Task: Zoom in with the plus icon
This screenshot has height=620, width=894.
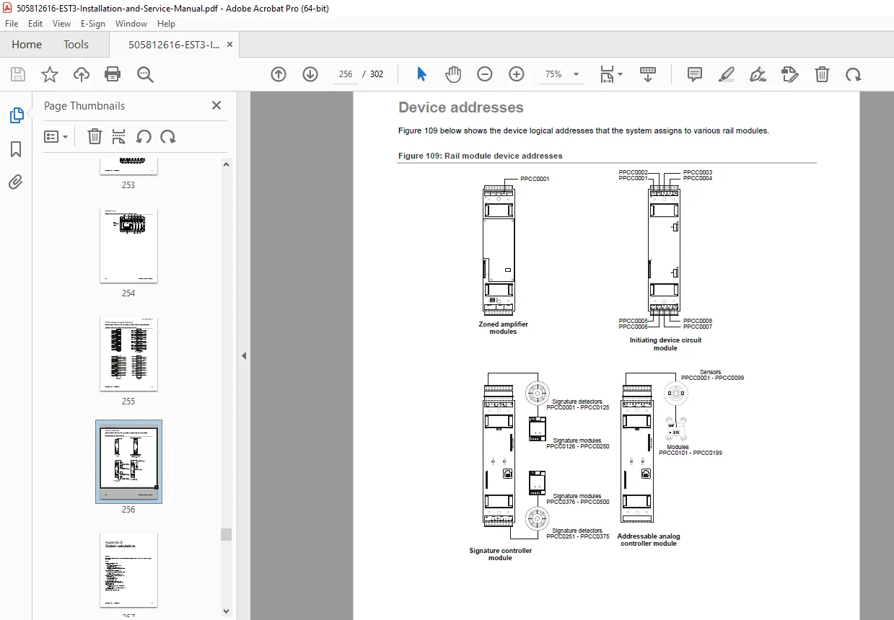Action: coord(517,74)
